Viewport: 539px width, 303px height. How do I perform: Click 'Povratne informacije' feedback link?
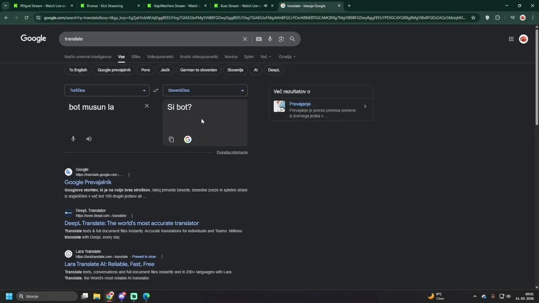[x=232, y=152]
